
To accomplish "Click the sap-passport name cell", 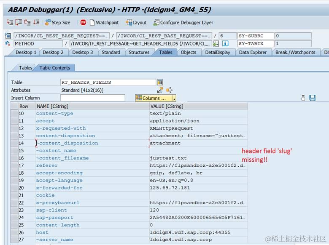I will click(x=92, y=217).
